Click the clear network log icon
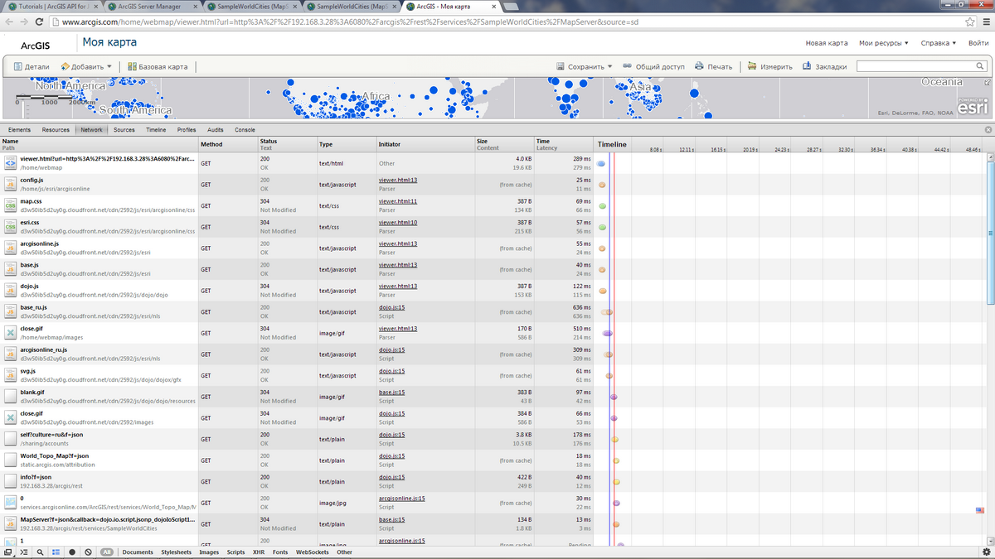 coord(88,552)
